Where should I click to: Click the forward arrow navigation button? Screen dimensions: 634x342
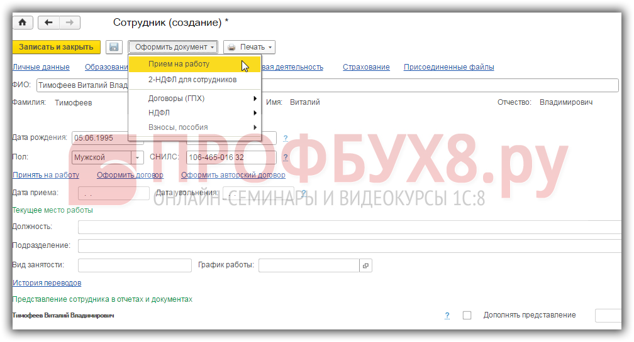pos(70,23)
